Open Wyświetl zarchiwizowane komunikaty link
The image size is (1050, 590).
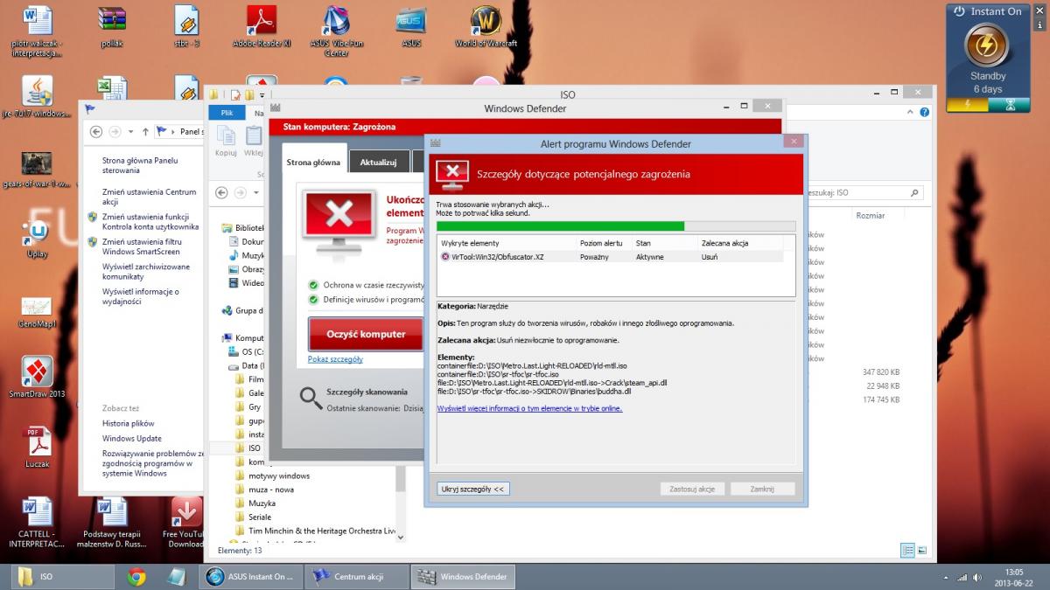pos(145,271)
